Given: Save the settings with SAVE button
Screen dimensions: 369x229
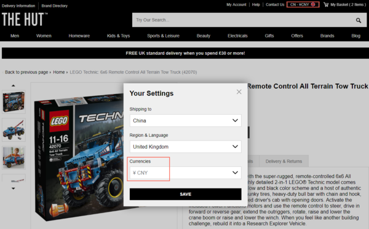Looking at the screenshot, I should (186, 194).
